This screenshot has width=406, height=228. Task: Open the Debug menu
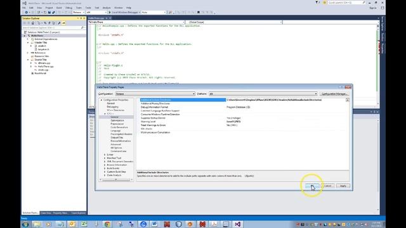[69, 8]
